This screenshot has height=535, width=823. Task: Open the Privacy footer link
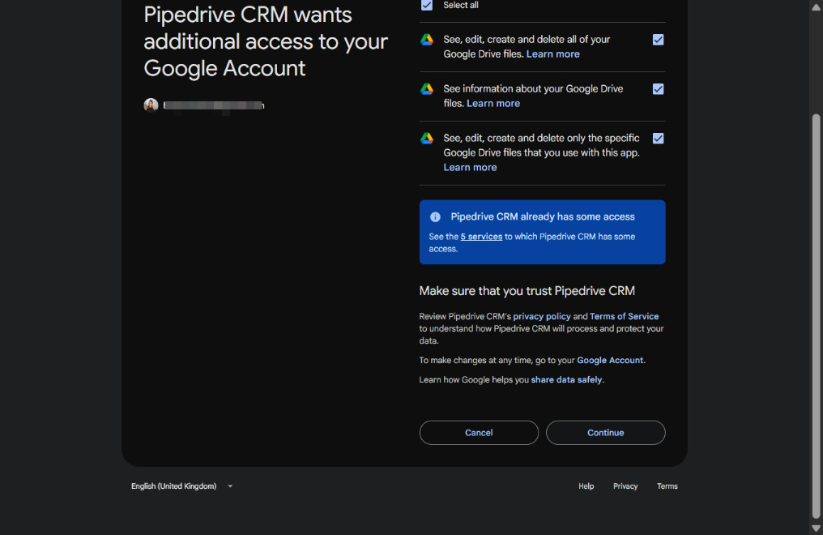tap(625, 486)
